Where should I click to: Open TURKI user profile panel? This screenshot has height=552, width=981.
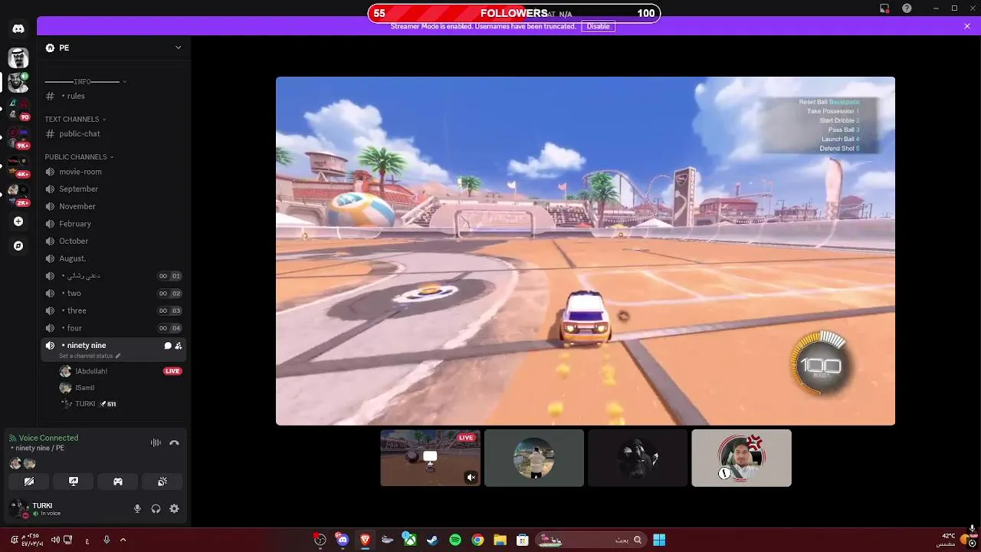click(65, 508)
